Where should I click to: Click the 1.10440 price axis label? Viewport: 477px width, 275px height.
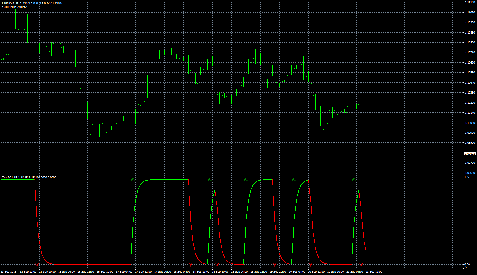point(470,83)
